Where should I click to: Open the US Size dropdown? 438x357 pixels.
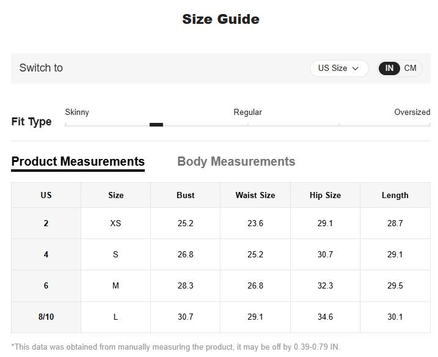point(338,68)
